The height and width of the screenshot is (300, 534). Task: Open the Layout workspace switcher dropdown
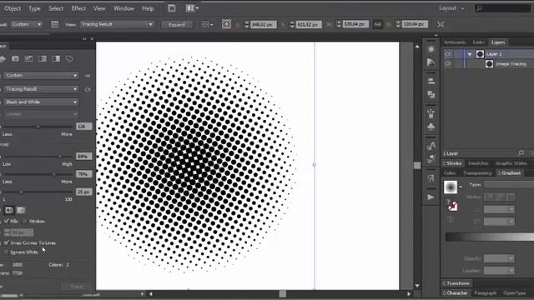pyautogui.click(x=451, y=8)
